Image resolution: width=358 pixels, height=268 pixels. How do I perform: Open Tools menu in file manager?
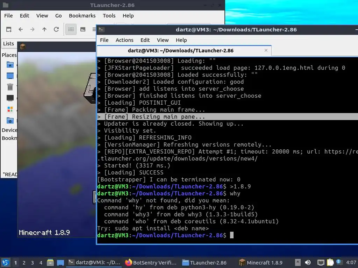(109, 15)
